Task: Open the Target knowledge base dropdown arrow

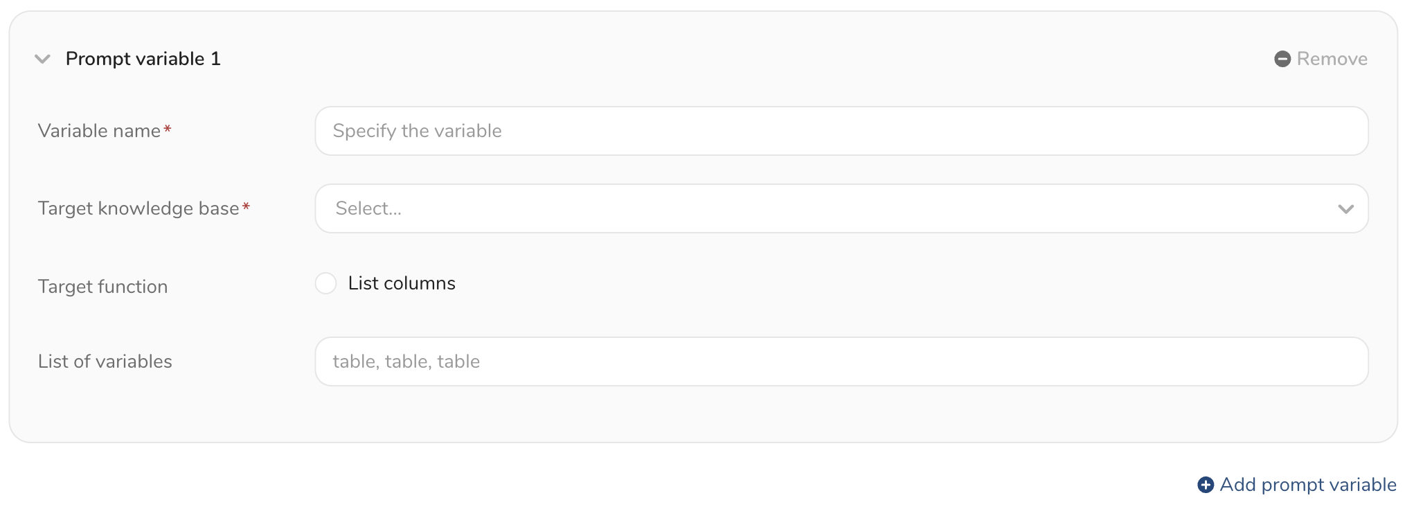Action: (1345, 208)
